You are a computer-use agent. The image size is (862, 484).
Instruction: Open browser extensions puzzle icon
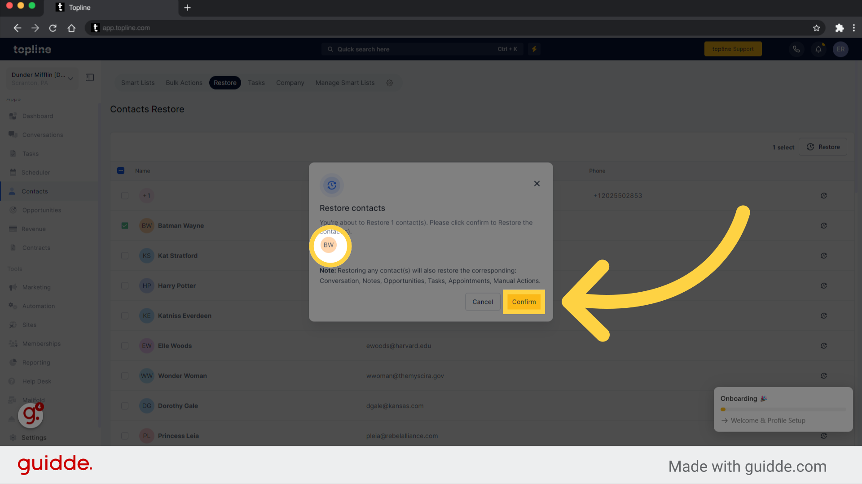coord(839,28)
